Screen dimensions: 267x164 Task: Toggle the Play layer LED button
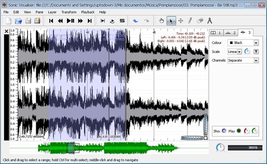[239, 131]
